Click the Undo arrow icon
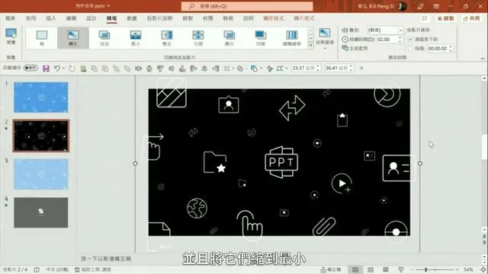The height and width of the screenshot is (274, 488). coord(56,68)
